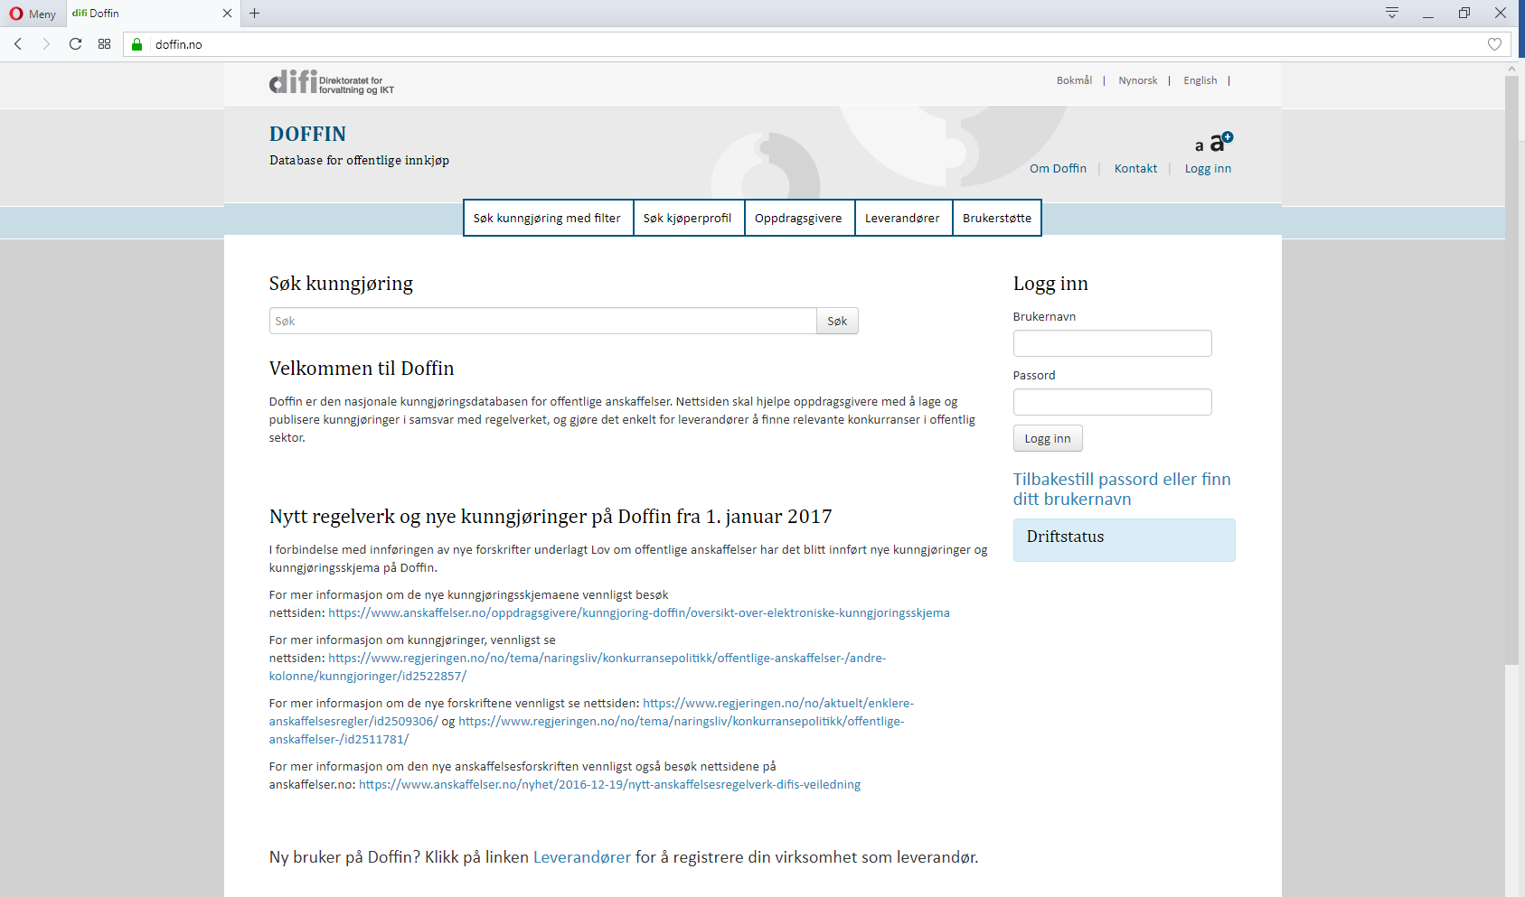Click 'Velkommen til Doffin' heading
1525x897 pixels.
(x=362, y=369)
